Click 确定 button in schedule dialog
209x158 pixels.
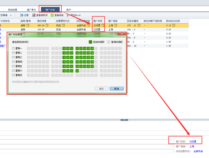point(101,89)
